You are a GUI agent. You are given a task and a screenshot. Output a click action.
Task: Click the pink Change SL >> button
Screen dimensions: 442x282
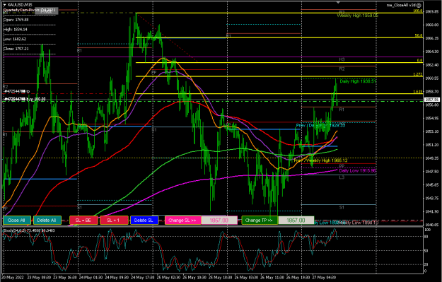[183, 221]
